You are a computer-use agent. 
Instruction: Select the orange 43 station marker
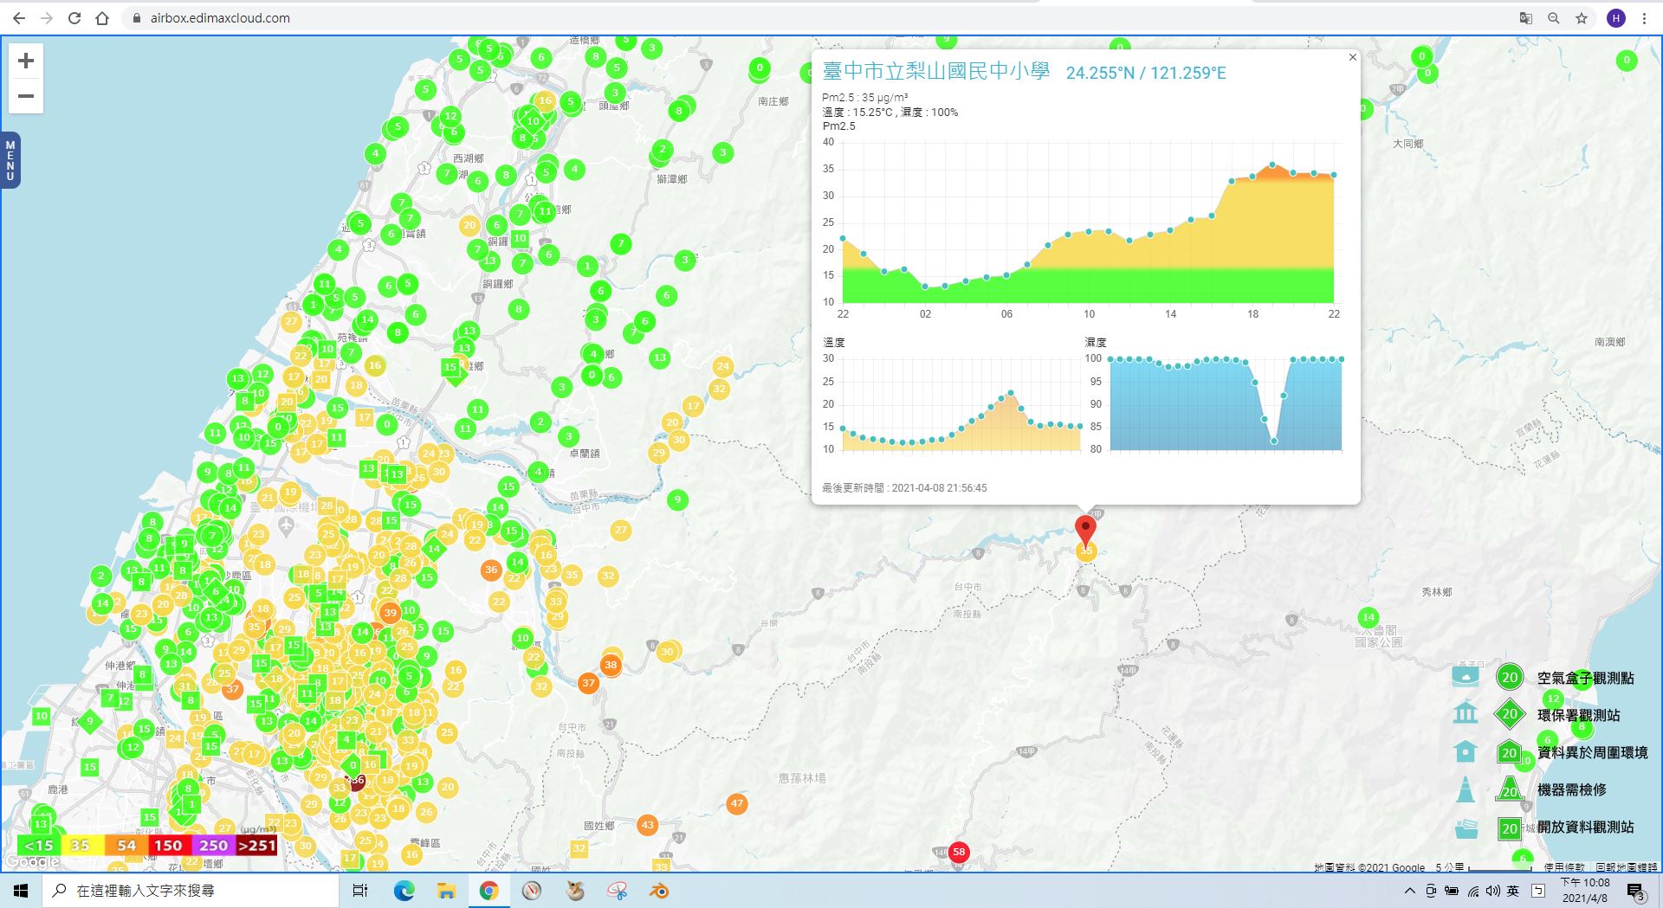tap(647, 825)
